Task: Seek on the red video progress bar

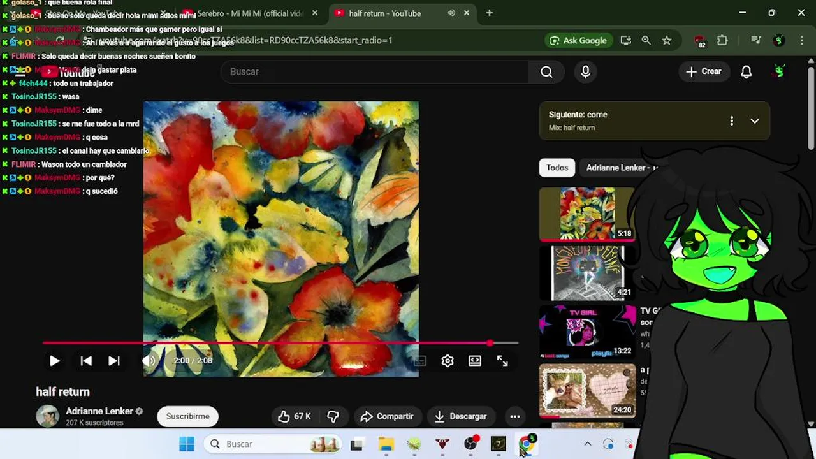Action: 280,343
